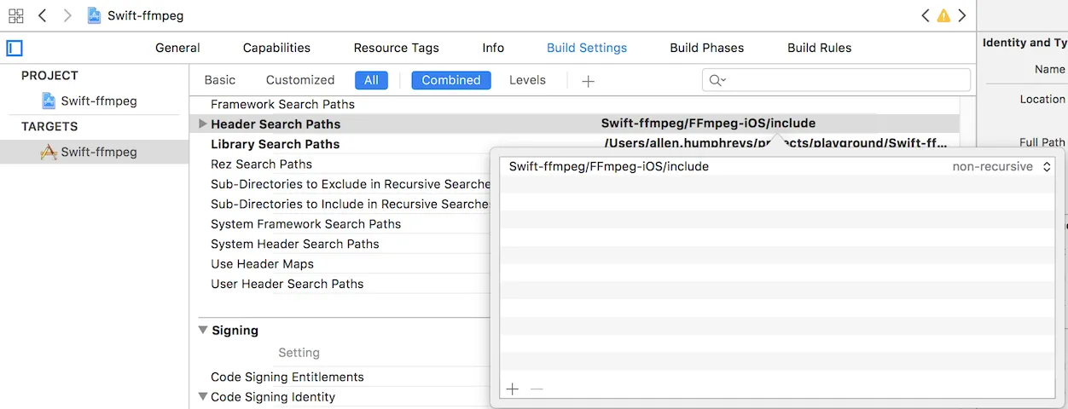
Task: Go back with the left navigation arrow
Action: click(x=43, y=15)
